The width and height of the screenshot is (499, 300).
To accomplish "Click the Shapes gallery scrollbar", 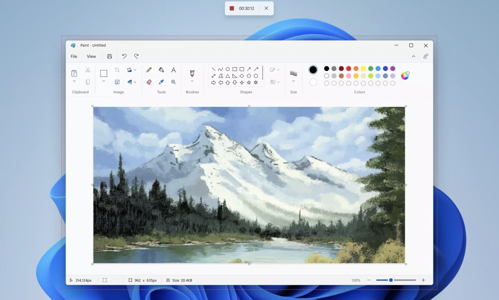I will pyautogui.click(x=263, y=73).
